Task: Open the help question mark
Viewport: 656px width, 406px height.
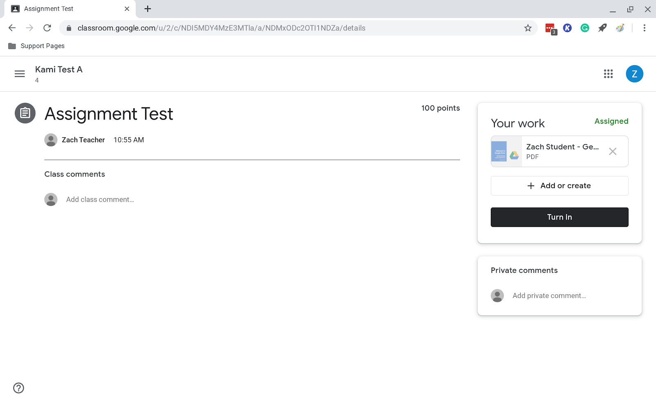Action: (x=18, y=388)
